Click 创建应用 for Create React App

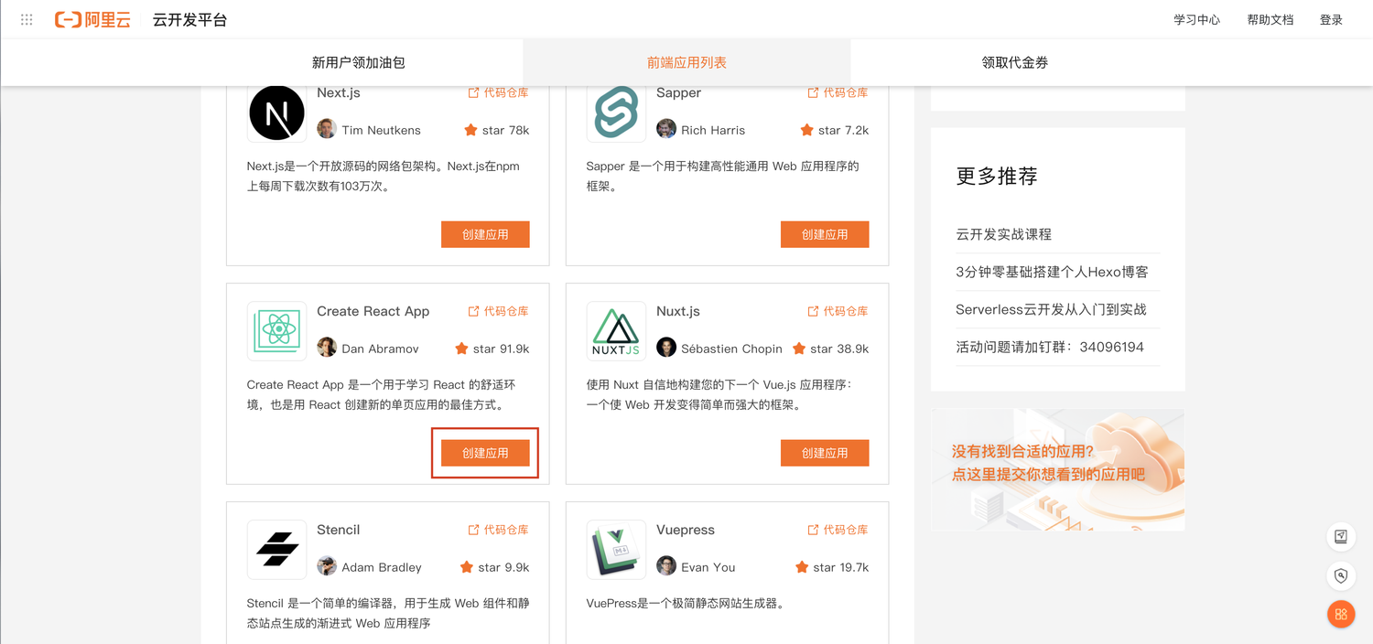click(485, 453)
